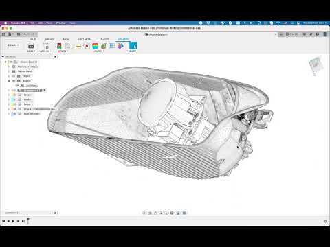Collapse the Bodies folder
Viewport: 330px width, 247px height.
(x=9, y=81)
